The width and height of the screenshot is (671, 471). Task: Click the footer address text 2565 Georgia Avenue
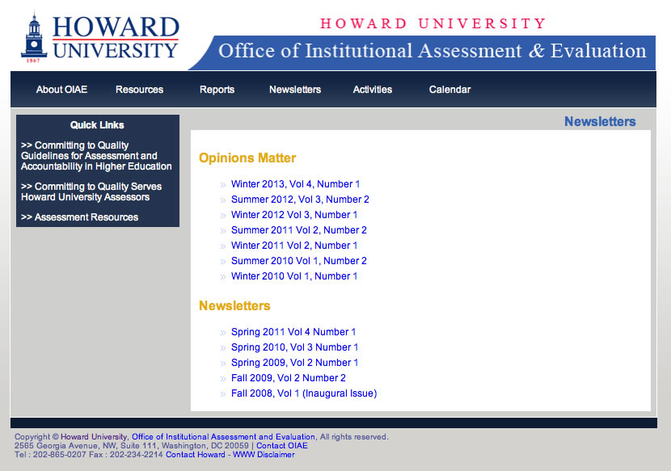point(132,446)
